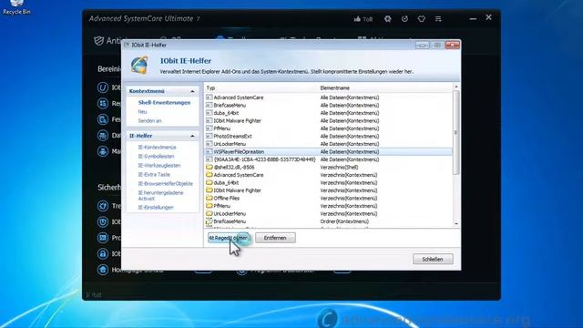The width and height of the screenshot is (583, 328).
Task: Click the icon of the duba_64bit Alle Dateien row
Action: [x=210, y=113]
